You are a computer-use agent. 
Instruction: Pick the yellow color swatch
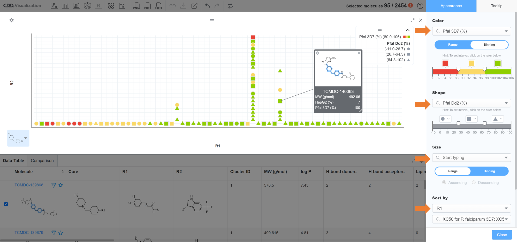pos(472,63)
